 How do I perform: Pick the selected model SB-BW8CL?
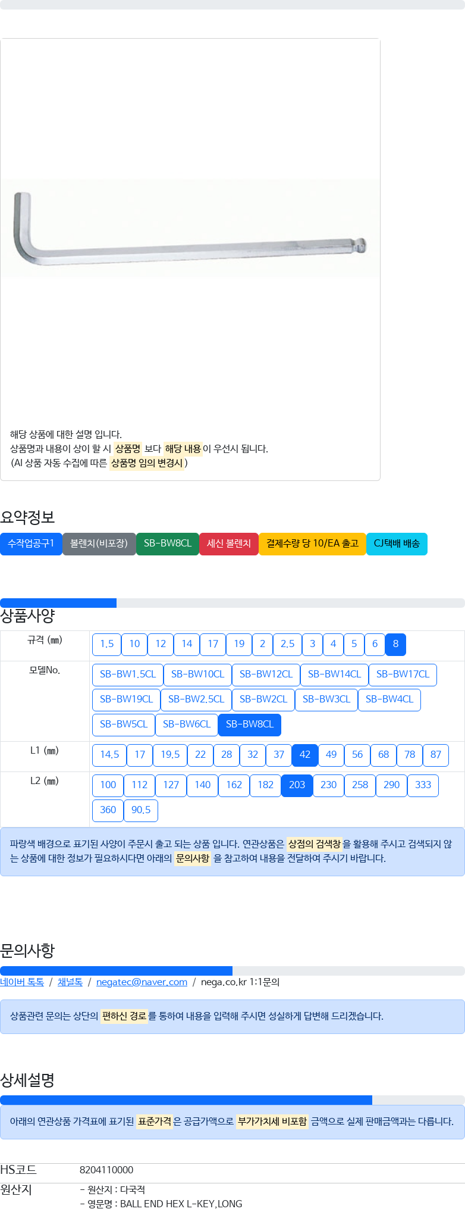[x=250, y=724]
